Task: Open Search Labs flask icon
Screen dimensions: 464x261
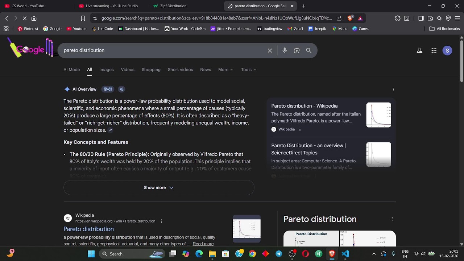Action: 419,51
